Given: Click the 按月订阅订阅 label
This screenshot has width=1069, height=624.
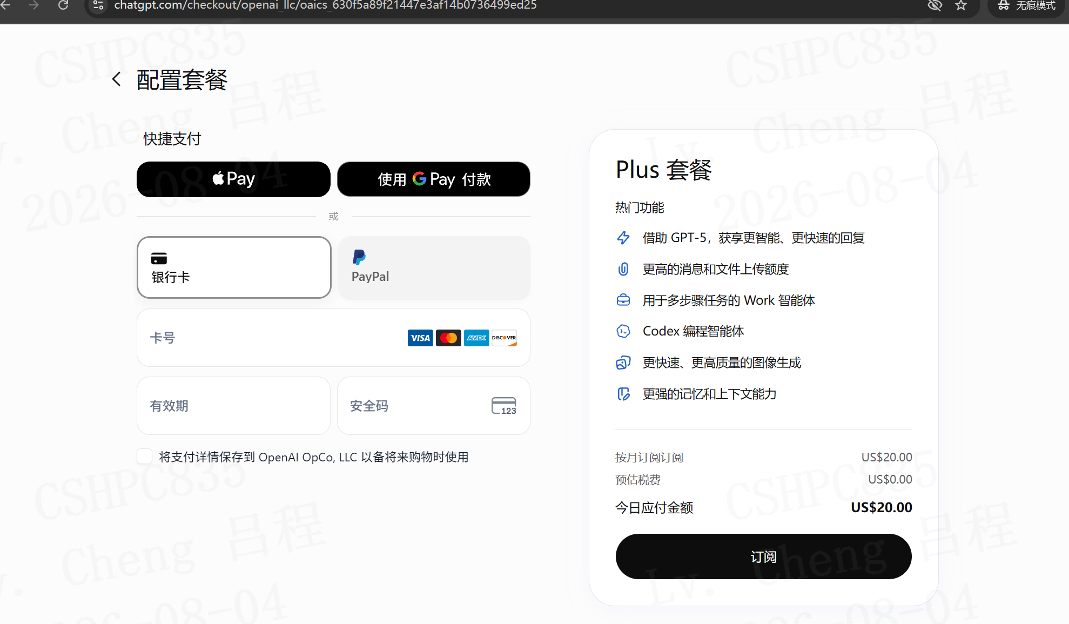Looking at the screenshot, I should coord(649,458).
